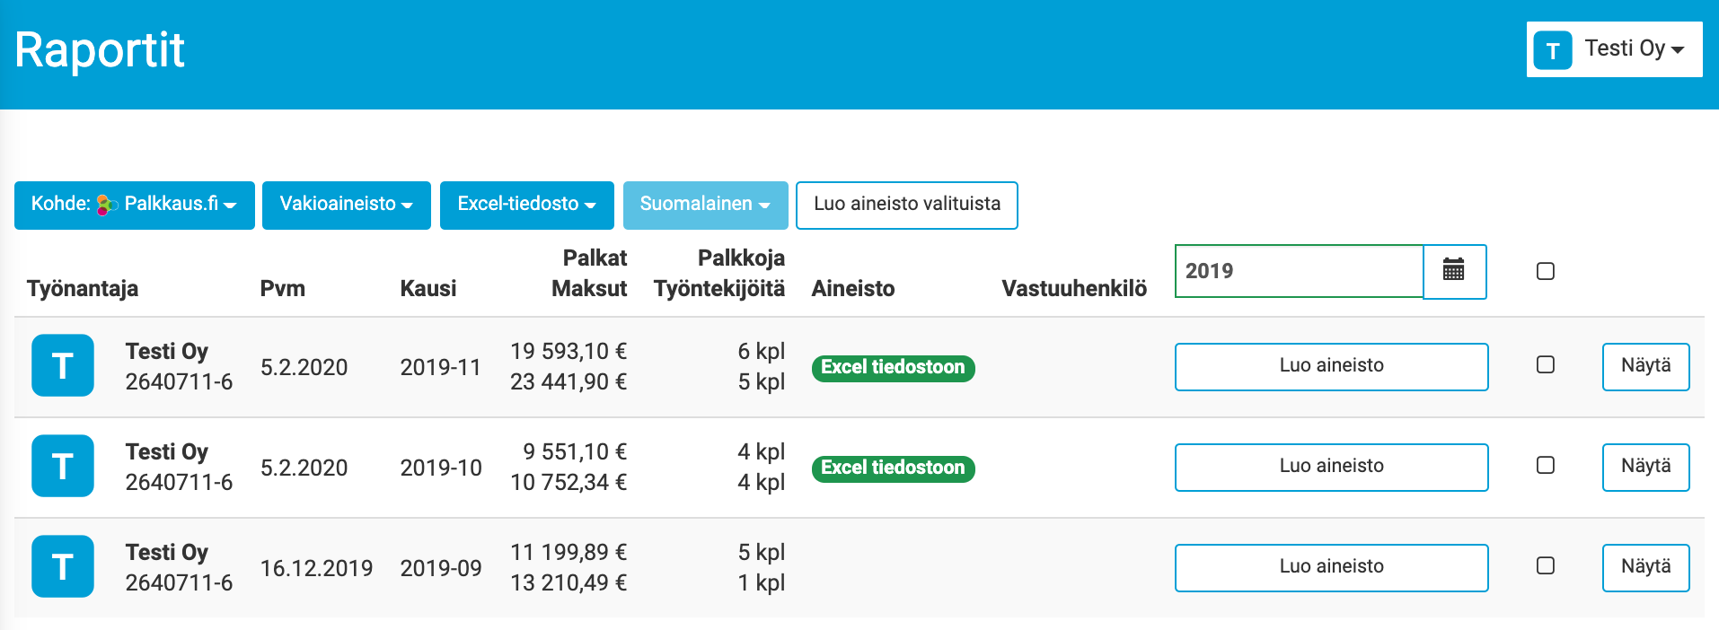Screen dimensions: 1719x630
Task: Open the Kohde: Palkkaus.fi menu
Action: click(x=134, y=205)
